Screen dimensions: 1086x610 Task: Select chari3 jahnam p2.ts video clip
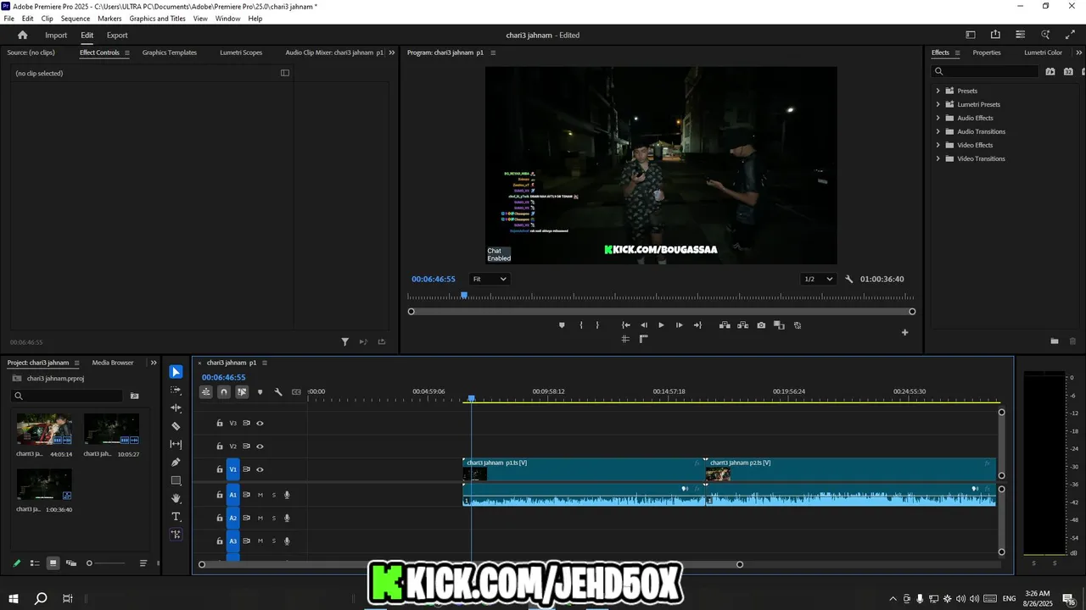(851, 469)
